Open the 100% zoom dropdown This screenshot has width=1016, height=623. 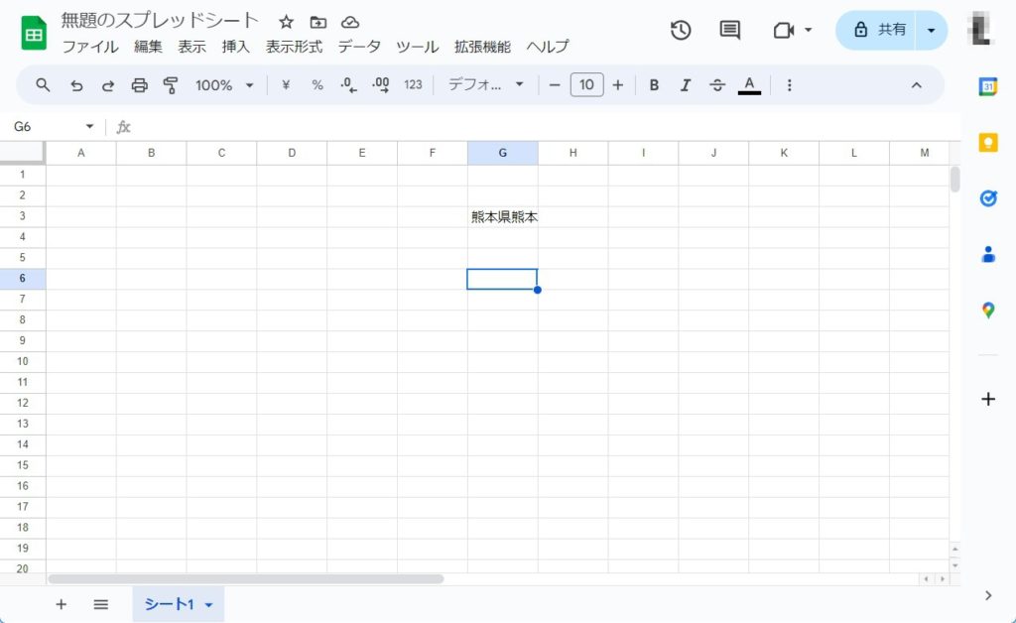(x=224, y=85)
